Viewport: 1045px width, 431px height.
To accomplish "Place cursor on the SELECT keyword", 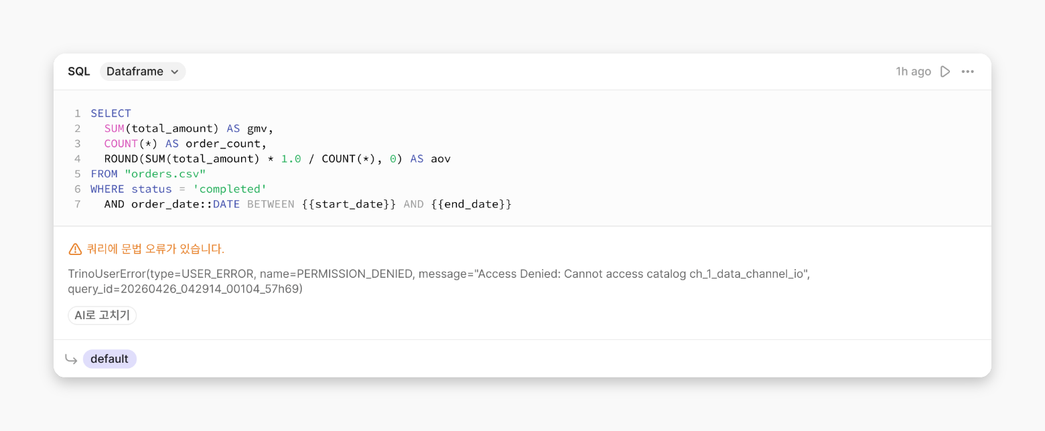I will point(111,114).
